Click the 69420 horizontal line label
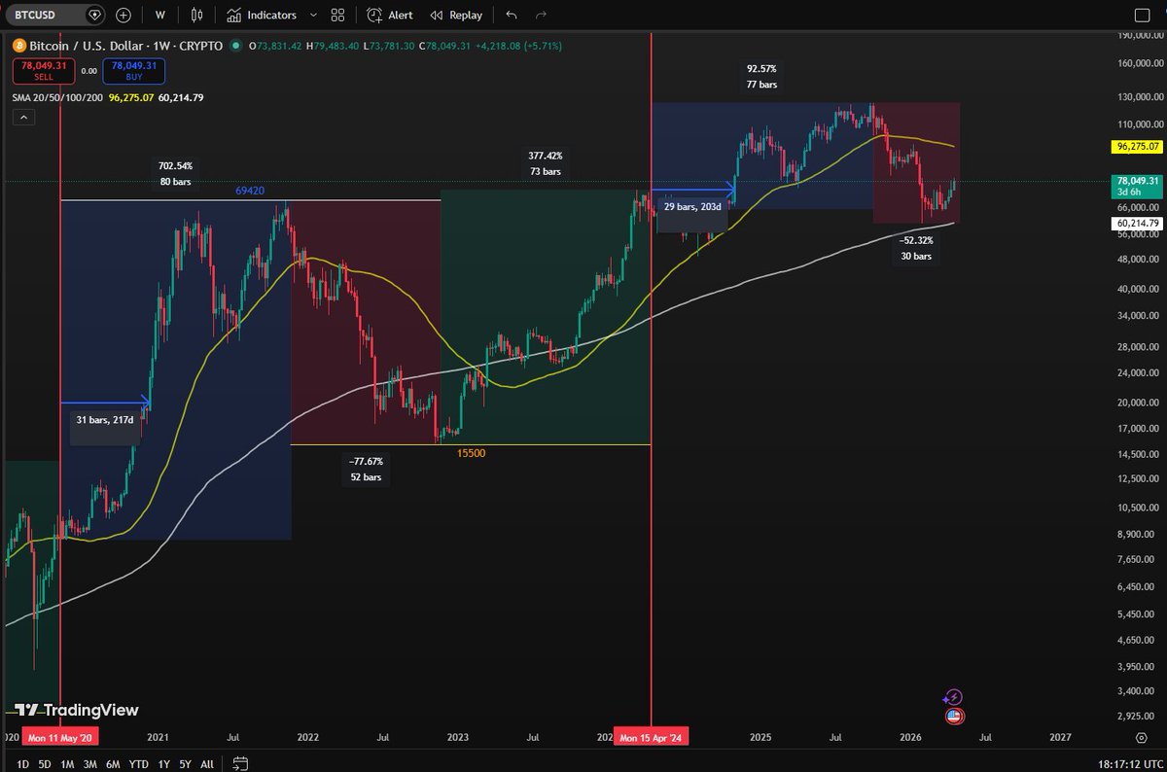Image resolution: width=1167 pixels, height=772 pixels. (251, 193)
